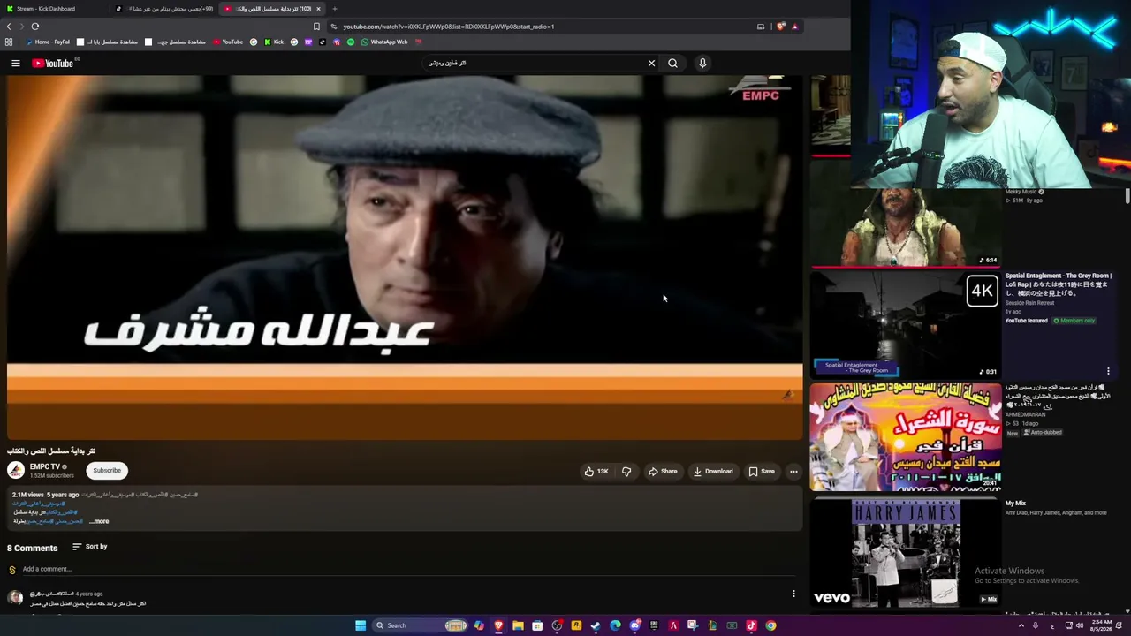
Task: Open the EMPC TV channel avatar
Action: pyautogui.click(x=16, y=470)
